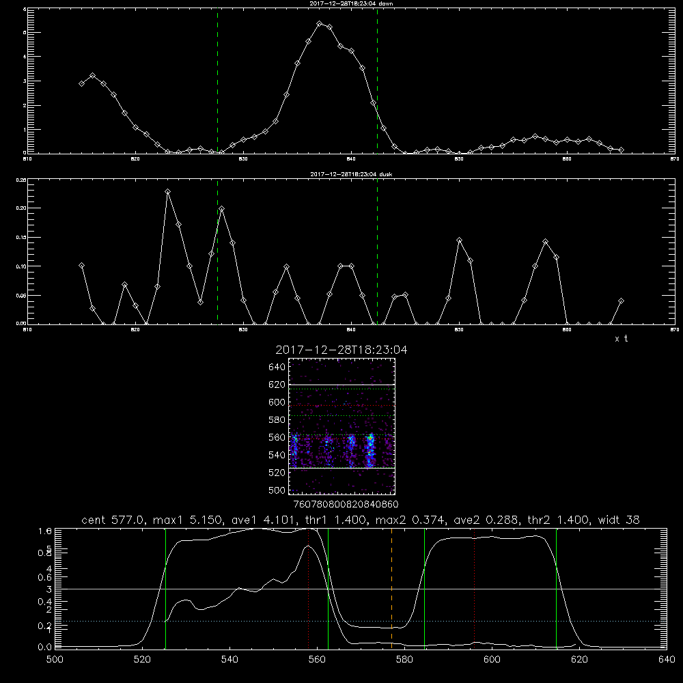Click the '600' x-axis label of bottom plot
Viewport: 683px width, 683px height.
click(x=492, y=660)
